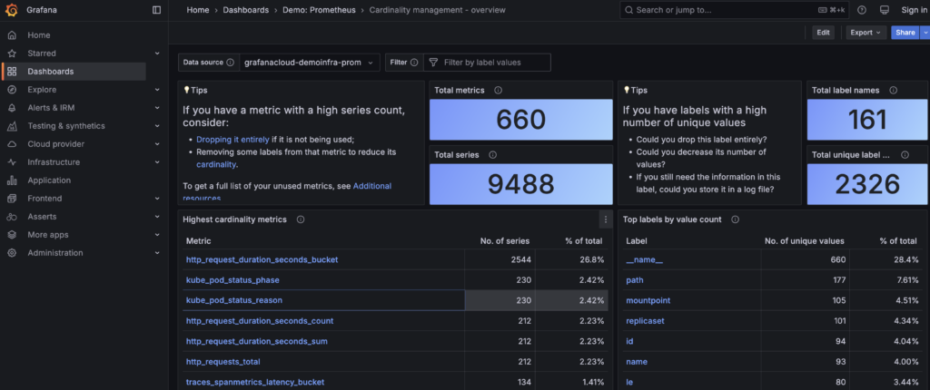Open the Explore menu item
This screenshot has width=930, height=390.
42,90
